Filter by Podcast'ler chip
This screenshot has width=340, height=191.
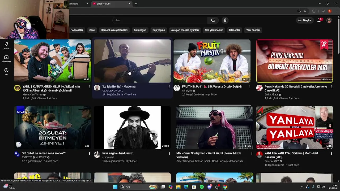[76, 30]
